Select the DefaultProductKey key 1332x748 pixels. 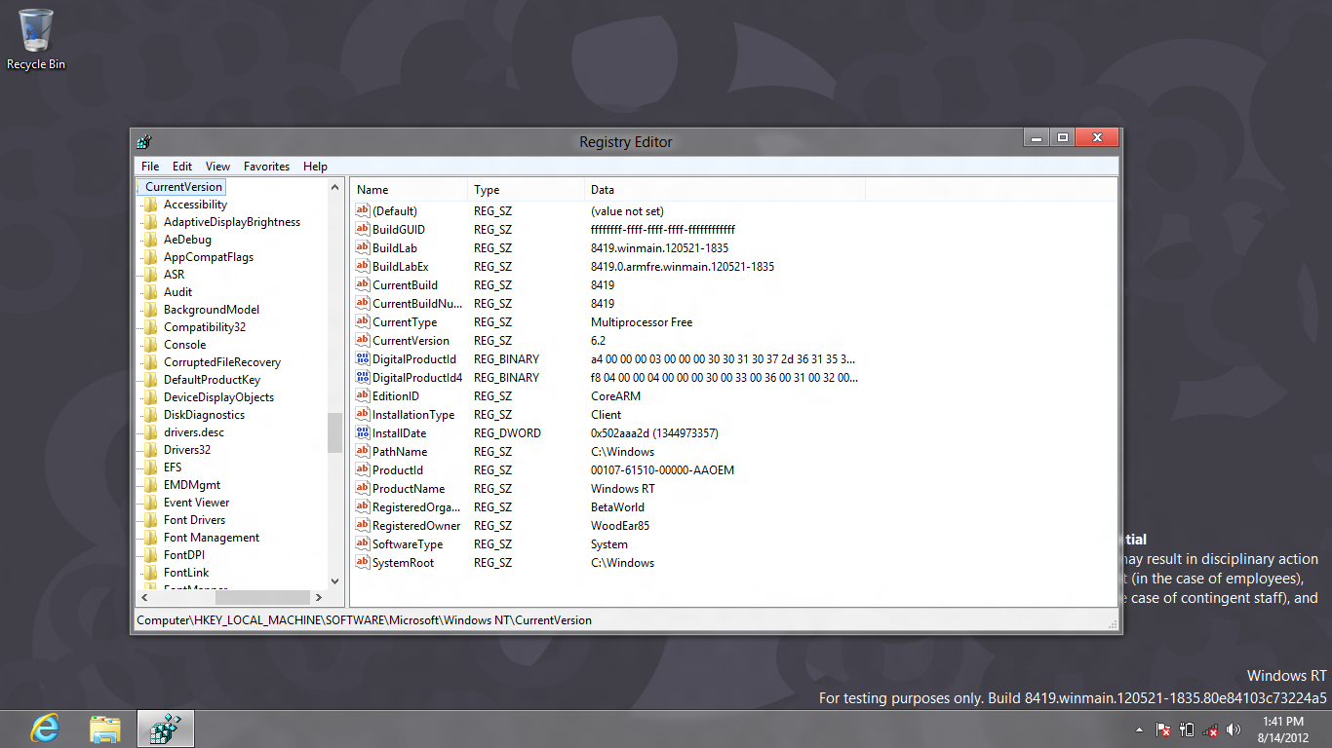[212, 380]
